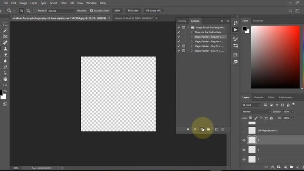The height and width of the screenshot is (171, 304).
Task: Open Brush Settings sliders icon in dock
Action: pos(236,46)
